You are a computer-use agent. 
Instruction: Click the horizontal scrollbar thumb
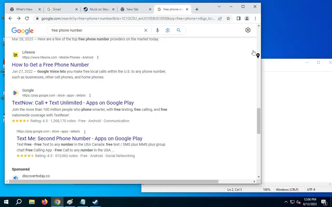pyautogui.click(x=114, y=181)
